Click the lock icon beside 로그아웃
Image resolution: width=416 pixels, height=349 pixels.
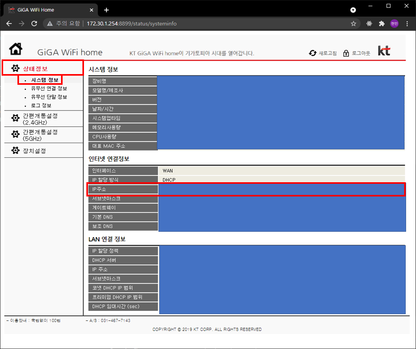(346, 53)
